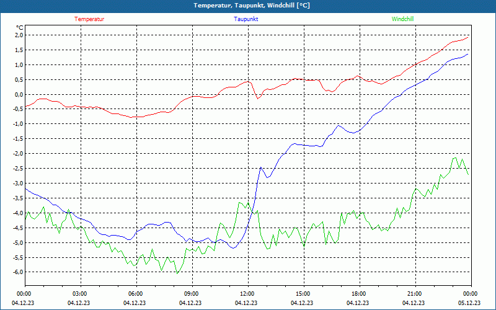Click the -4,5 y-axis value
Screen dimensions: 496x310
[19, 228]
